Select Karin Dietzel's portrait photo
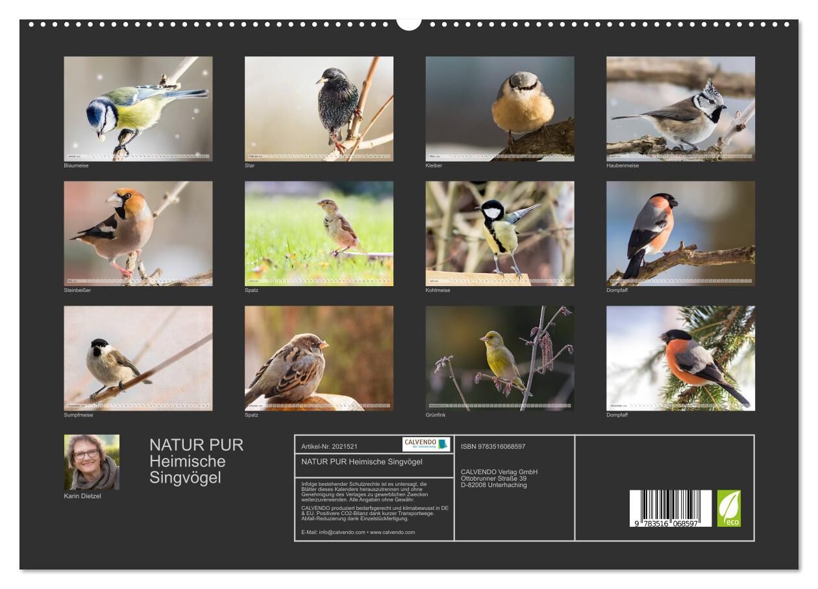The image size is (818, 589). (x=92, y=462)
